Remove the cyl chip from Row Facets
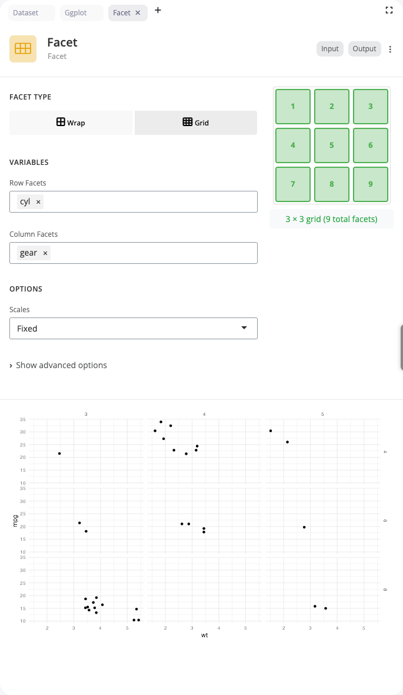Image resolution: width=403 pixels, height=695 pixels. pos(38,201)
